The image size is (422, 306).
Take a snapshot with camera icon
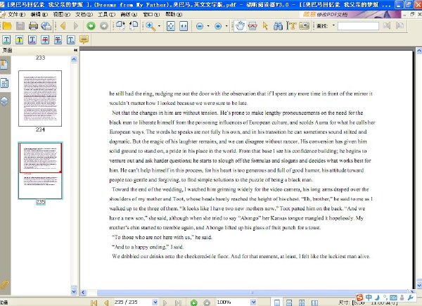(x=304, y=26)
